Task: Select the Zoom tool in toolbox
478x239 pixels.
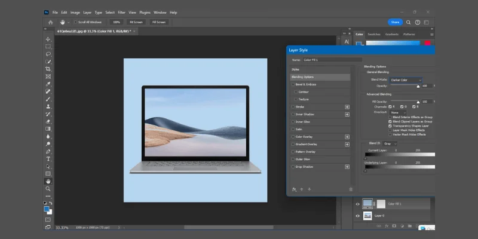Action: click(48, 189)
